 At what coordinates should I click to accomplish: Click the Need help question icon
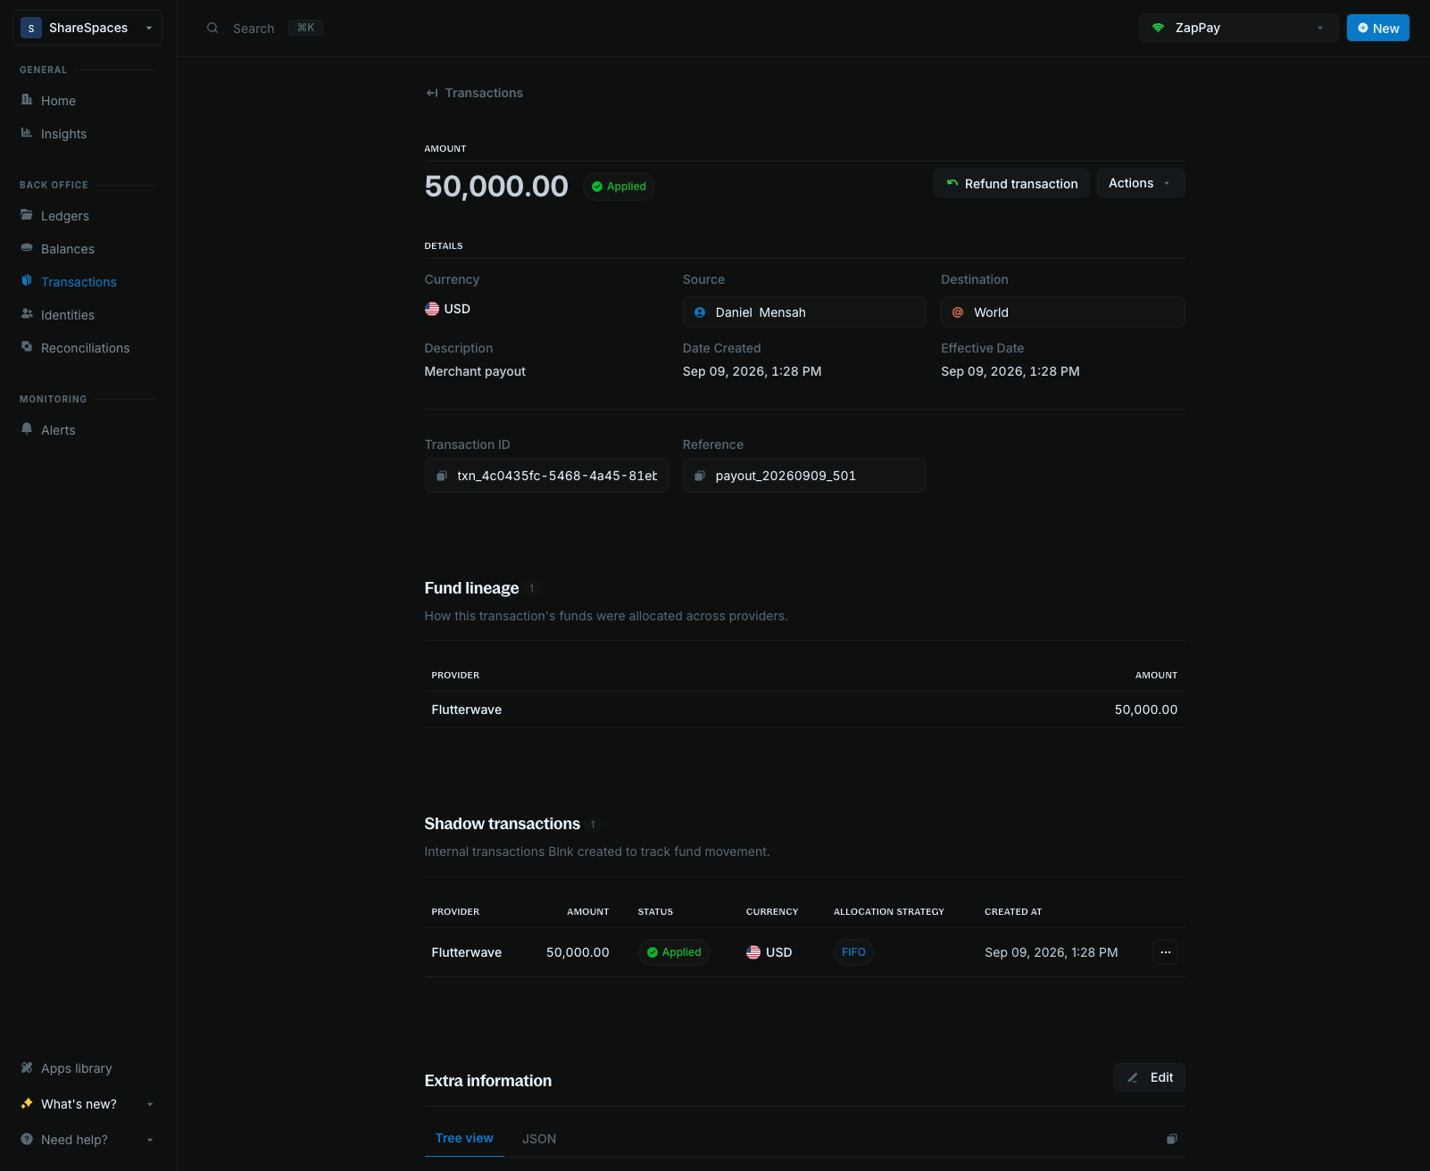[27, 1139]
